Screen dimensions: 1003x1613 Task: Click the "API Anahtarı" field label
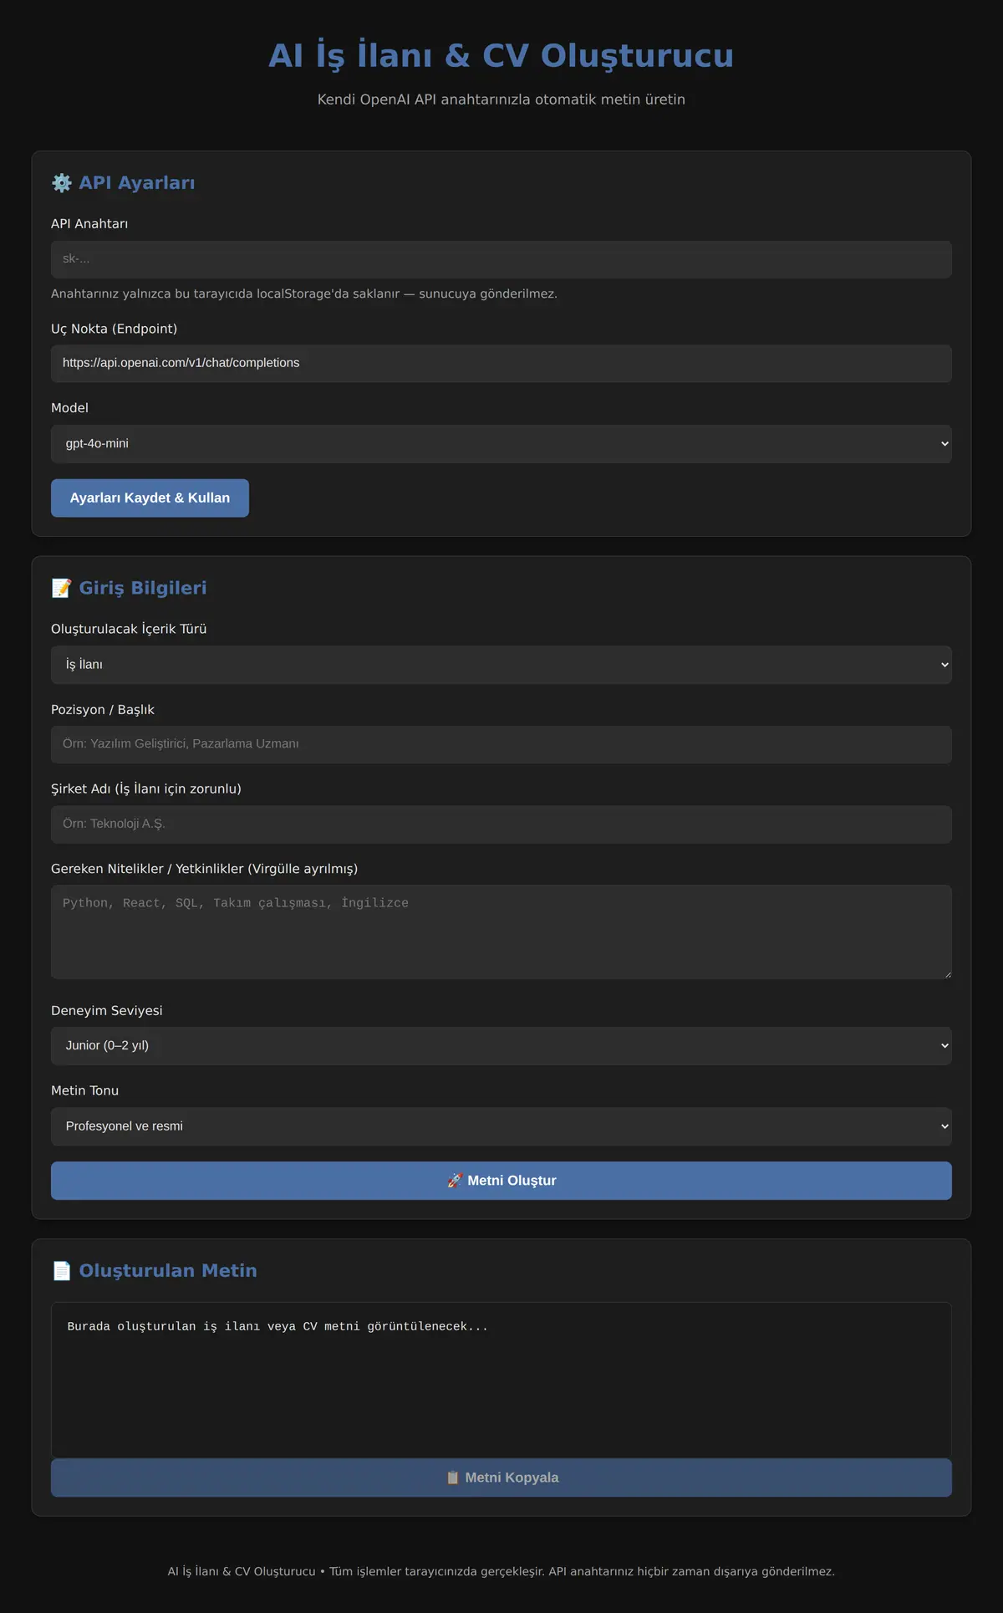89,224
